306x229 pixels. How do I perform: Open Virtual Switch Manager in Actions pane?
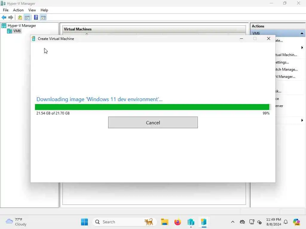(x=287, y=69)
